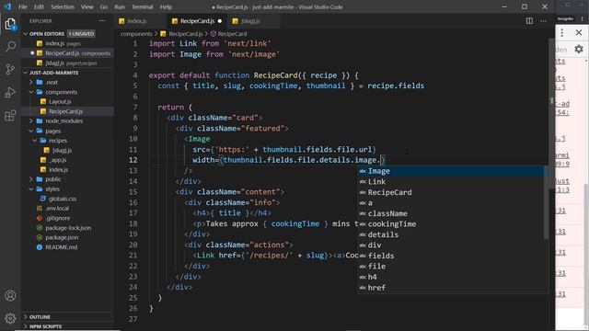
Task: Open the Help menu
Action: [x=166, y=6]
